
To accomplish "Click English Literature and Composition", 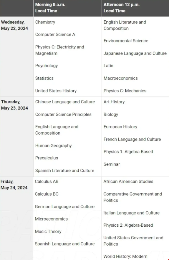I will click(x=125, y=25).
